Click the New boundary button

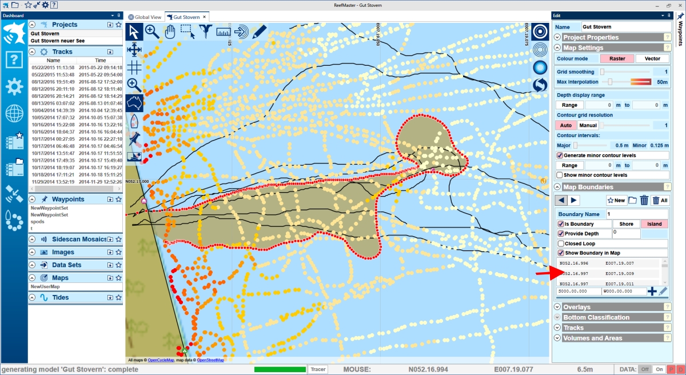616,200
